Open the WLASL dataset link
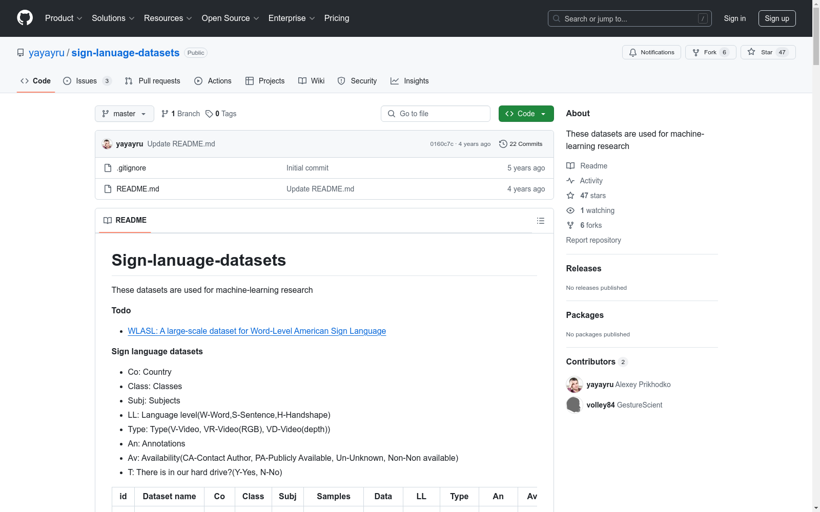The image size is (820, 512). click(x=257, y=331)
